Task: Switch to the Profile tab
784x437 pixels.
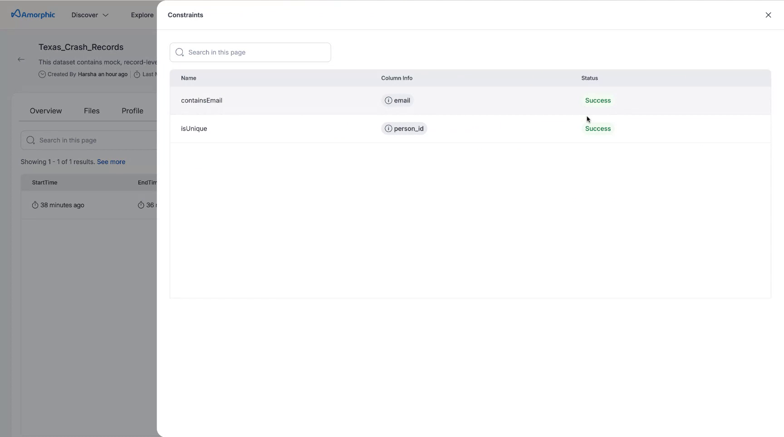Action: point(132,111)
